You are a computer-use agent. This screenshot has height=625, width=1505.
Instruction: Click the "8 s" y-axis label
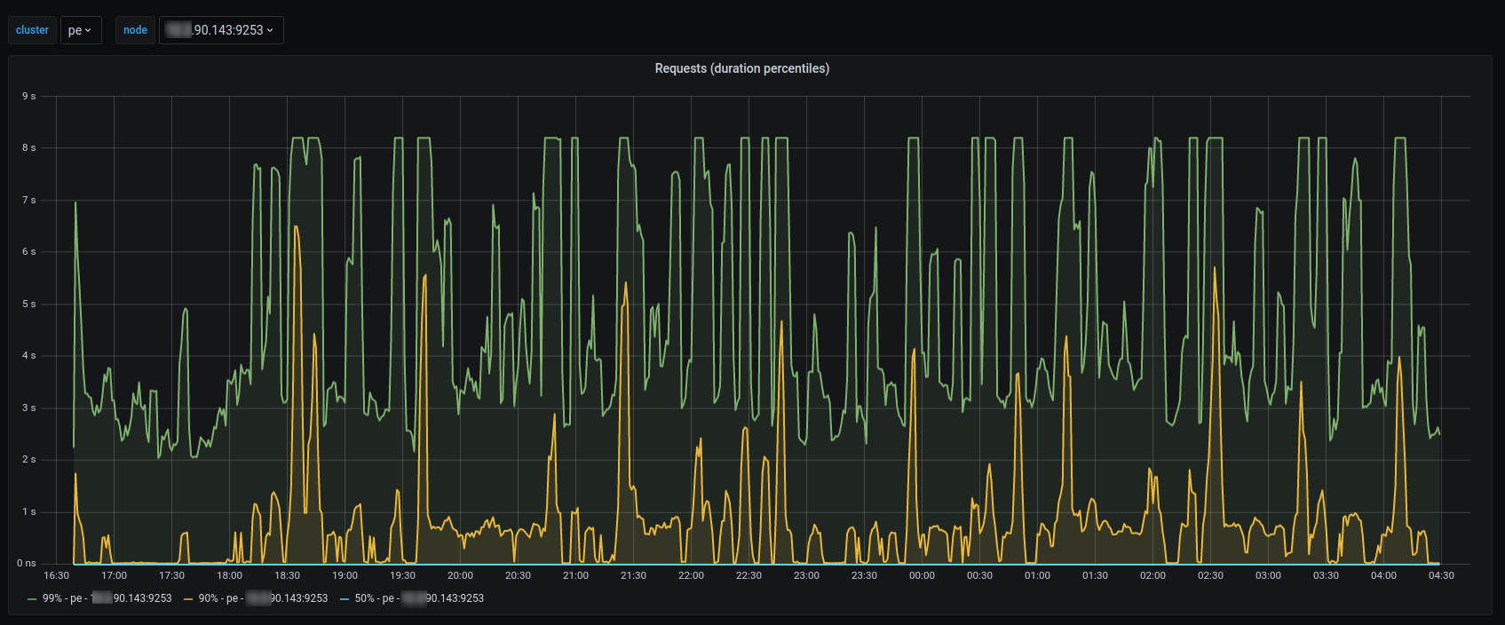tap(29, 147)
